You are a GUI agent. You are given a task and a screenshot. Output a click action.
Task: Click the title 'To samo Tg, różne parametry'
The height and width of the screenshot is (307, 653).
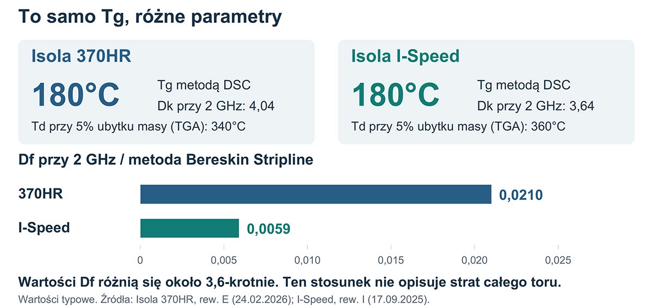(150, 17)
